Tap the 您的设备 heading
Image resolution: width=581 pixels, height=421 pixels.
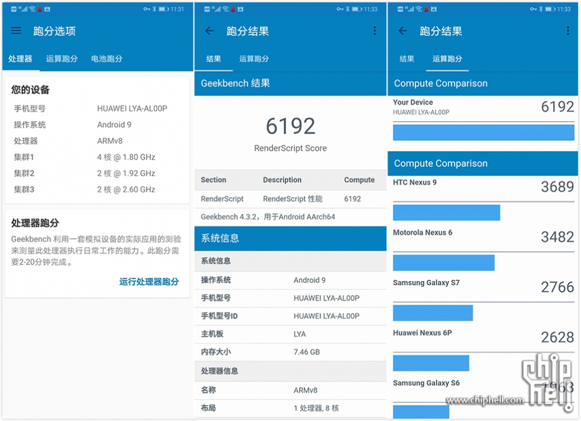click(x=30, y=90)
